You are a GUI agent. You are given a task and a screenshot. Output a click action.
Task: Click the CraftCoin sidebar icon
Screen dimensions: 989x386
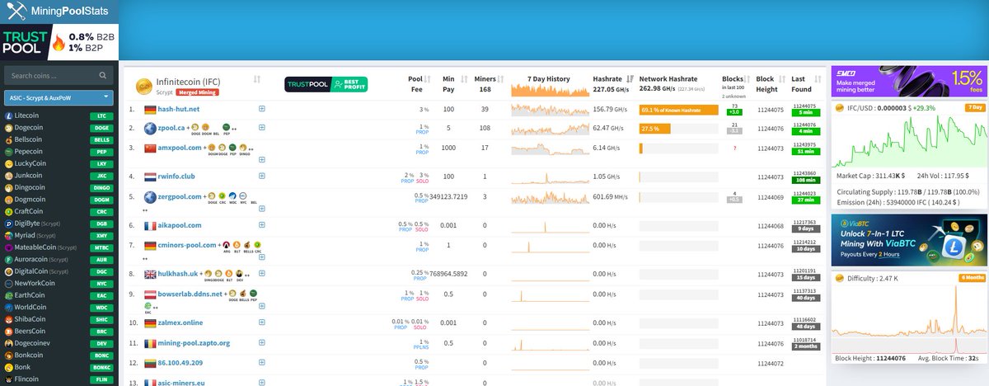[x=9, y=211]
